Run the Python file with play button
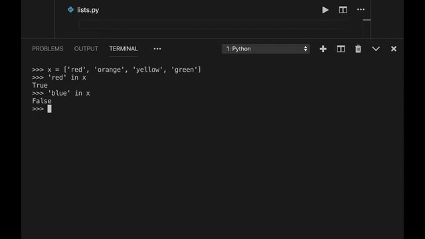This screenshot has width=425, height=239. [325, 10]
